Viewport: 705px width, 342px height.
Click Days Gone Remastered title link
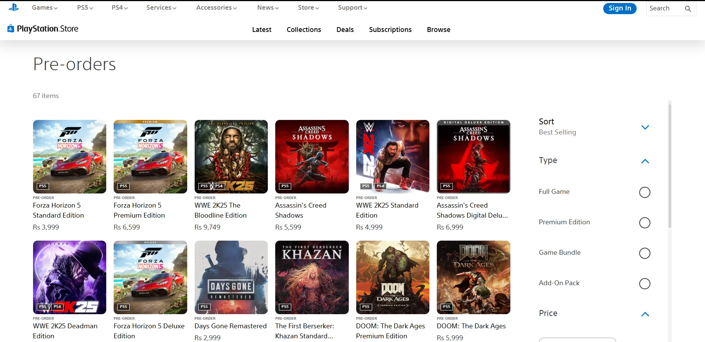[231, 326]
